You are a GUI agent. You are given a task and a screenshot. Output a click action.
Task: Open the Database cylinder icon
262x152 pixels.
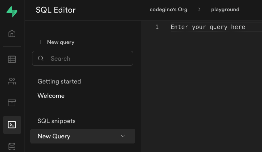[x=12, y=147]
